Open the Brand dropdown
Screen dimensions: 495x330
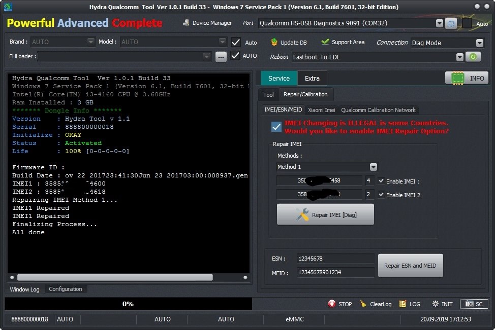[90, 42]
